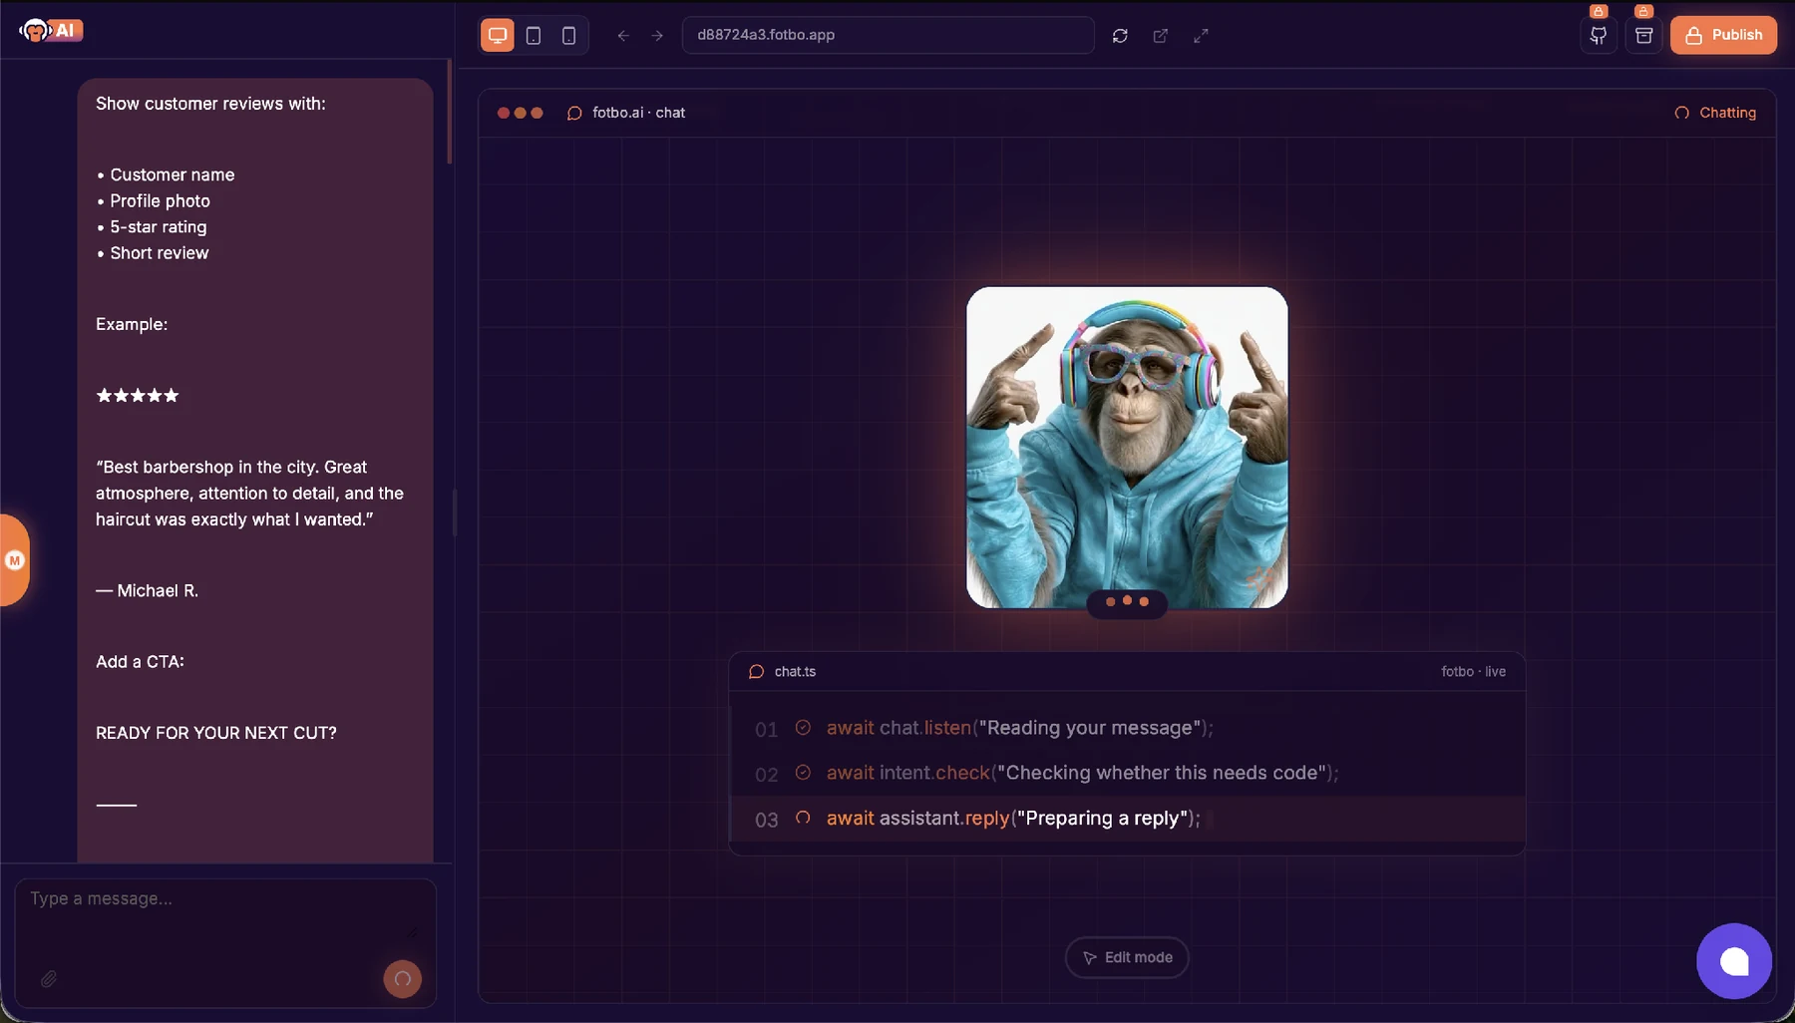Click the fotbo.ai chat bubble icon
This screenshot has width=1795, height=1023.
(574, 113)
